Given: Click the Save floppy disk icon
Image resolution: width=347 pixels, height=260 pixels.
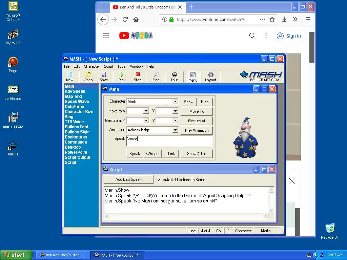Looking at the screenshot, I should (x=104, y=77).
